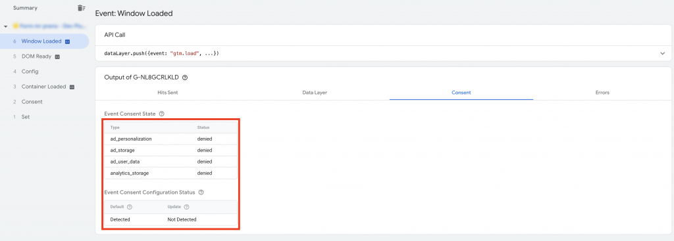674x241 pixels.
Task: Go to Summary view
Action: tap(25, 8)
